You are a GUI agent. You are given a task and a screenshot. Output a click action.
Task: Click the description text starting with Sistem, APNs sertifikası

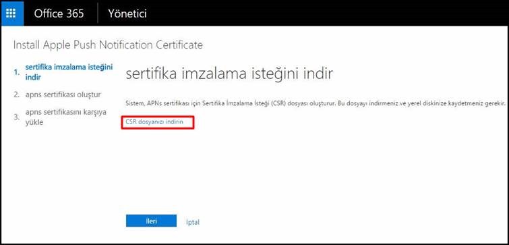[x=316, y=103]
